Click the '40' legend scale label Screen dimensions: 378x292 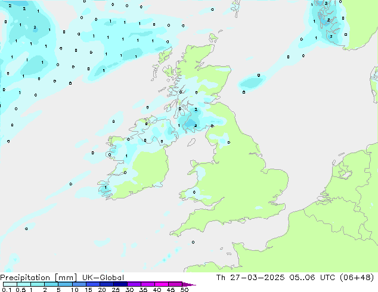157,290
